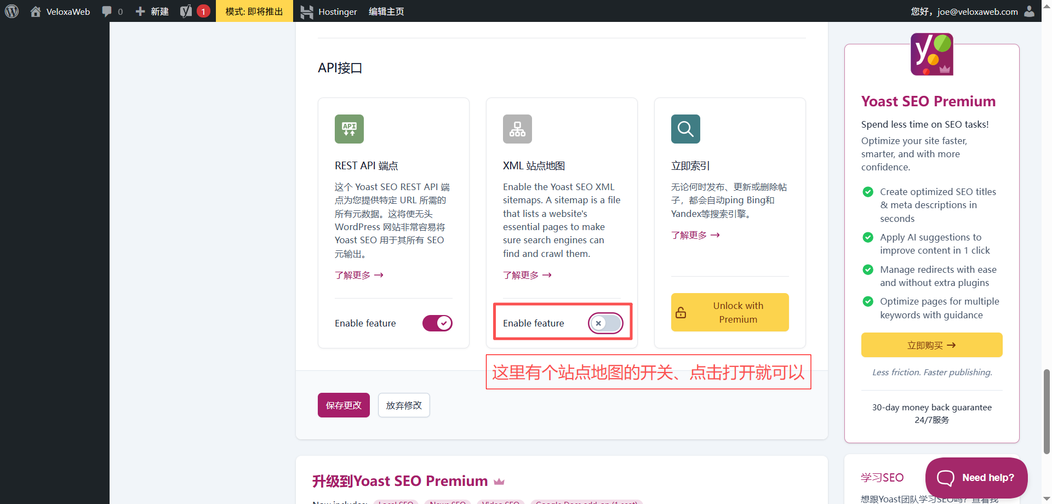Viewport: 1052px width, 504px height.
Task: Click the user avatar icon top right
Action: click(x=1030, y=11)
